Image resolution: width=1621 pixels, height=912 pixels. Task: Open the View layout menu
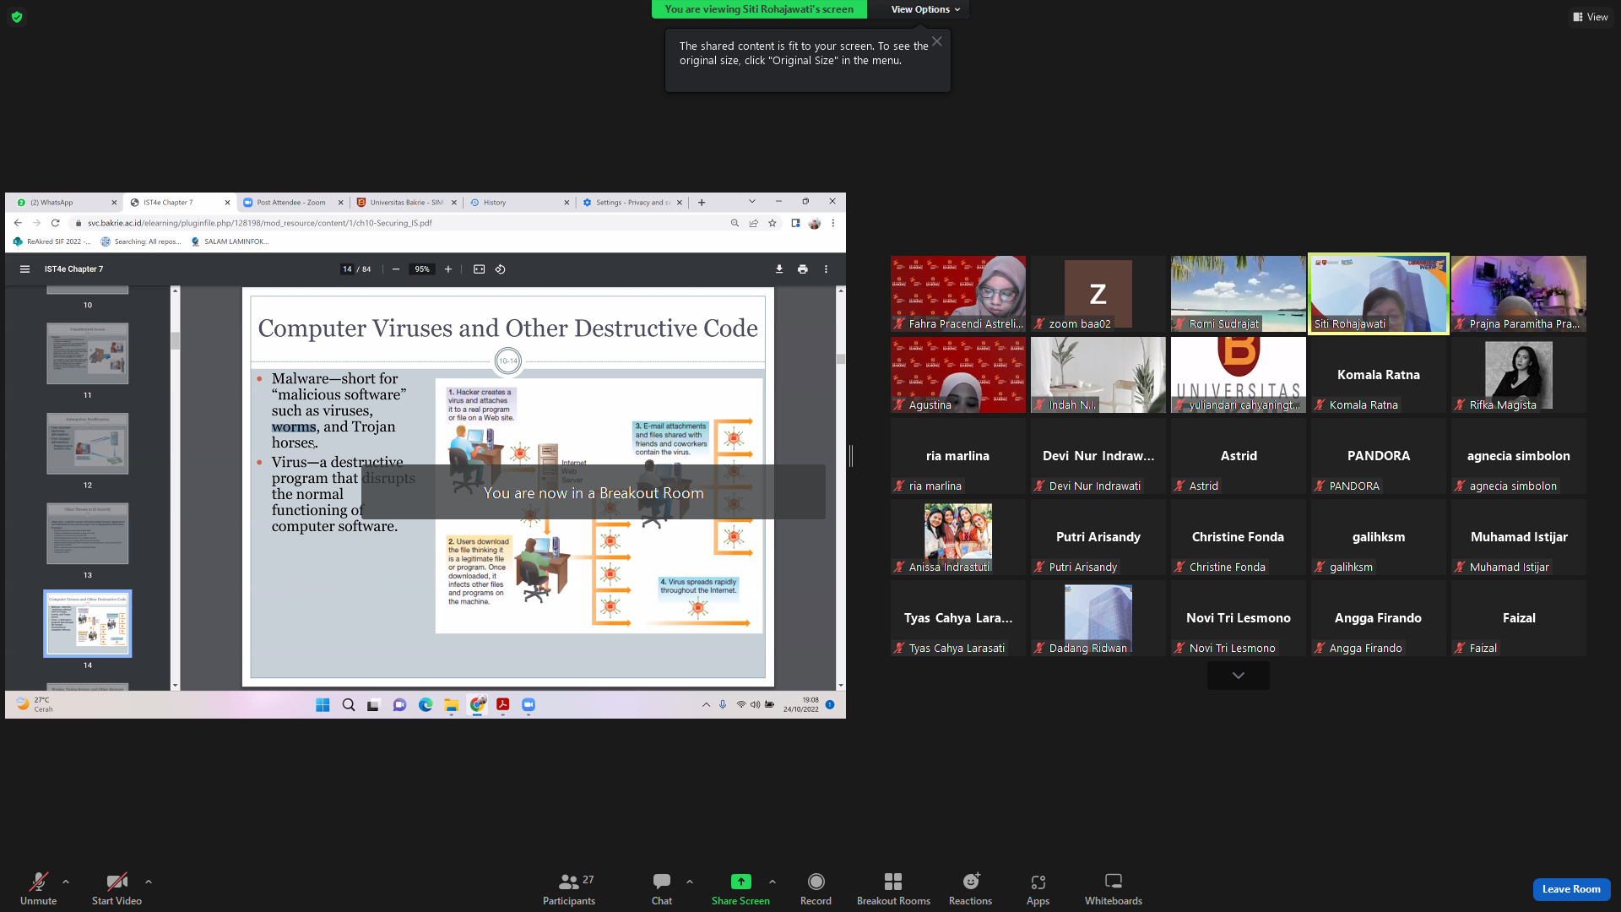coord(1590,17)
